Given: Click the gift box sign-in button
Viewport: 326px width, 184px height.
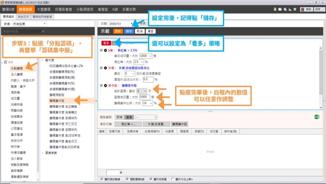Looking at the screenshot, I should [306, 9].
